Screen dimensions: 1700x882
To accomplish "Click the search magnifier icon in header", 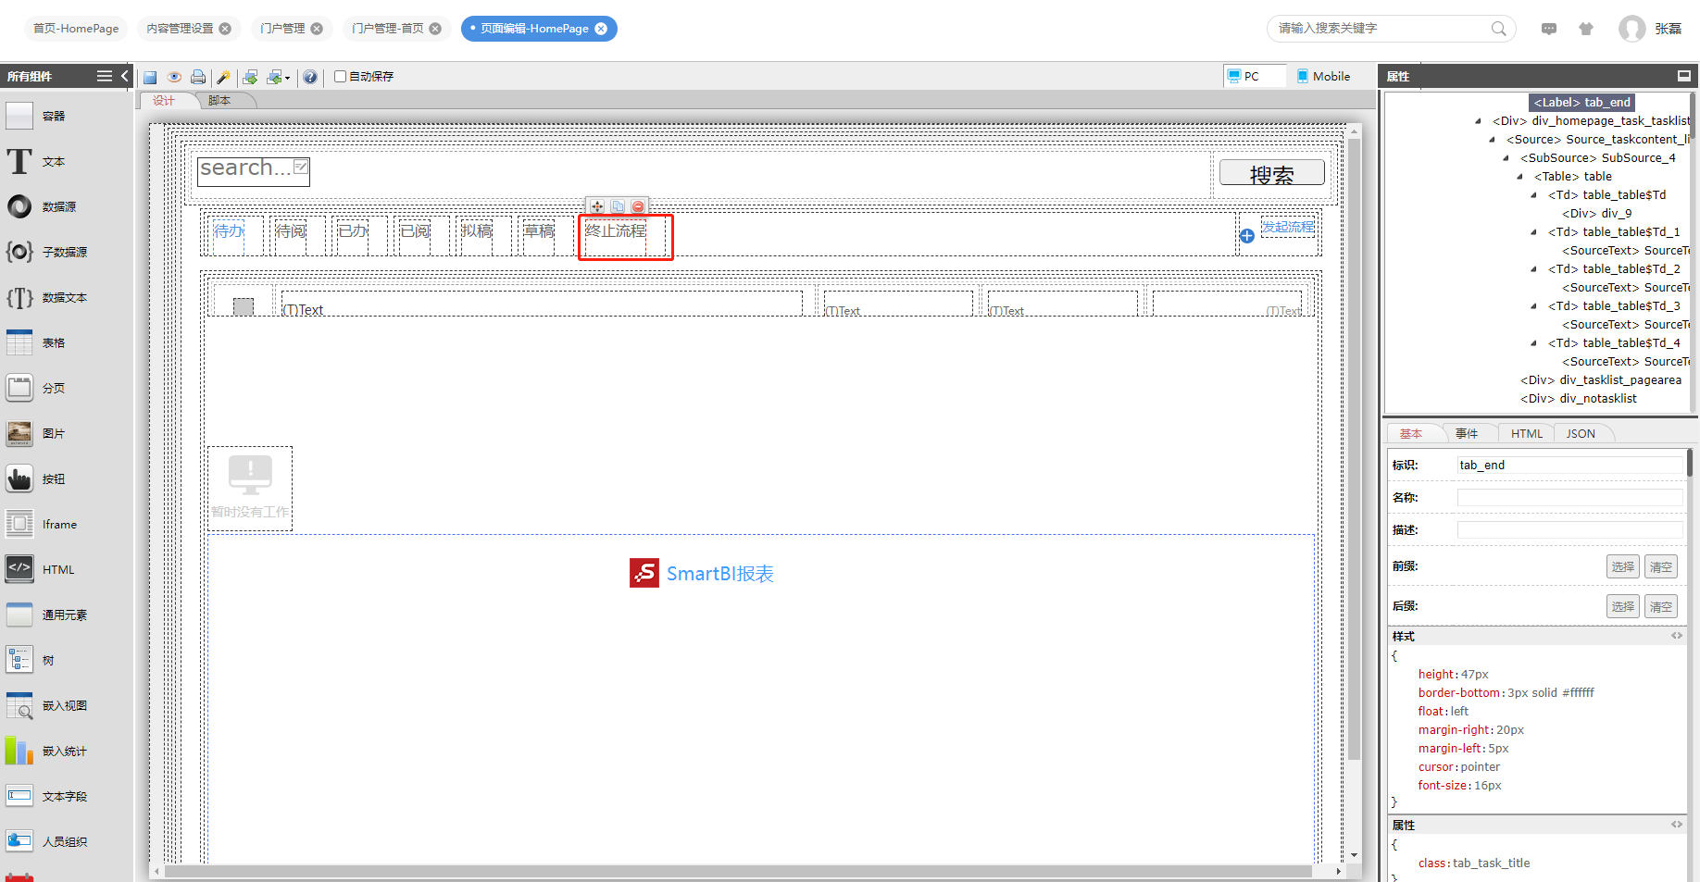I will 1498,29.
